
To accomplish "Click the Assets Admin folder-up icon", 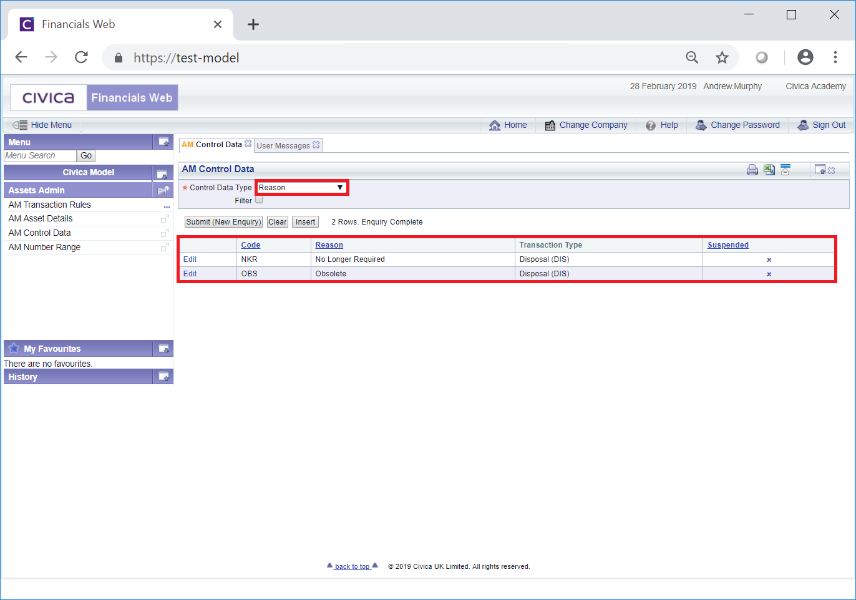I will tap(163, 190).
